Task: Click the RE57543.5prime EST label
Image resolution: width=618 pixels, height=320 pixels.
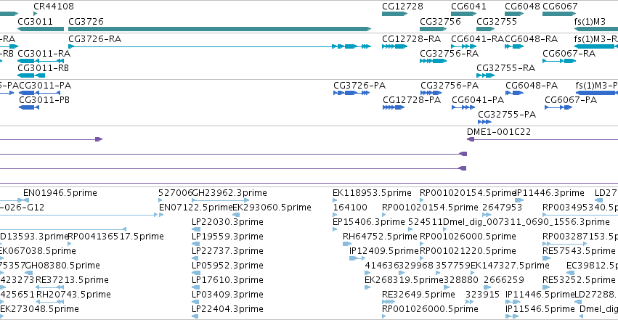Action: tap(579, 251)
